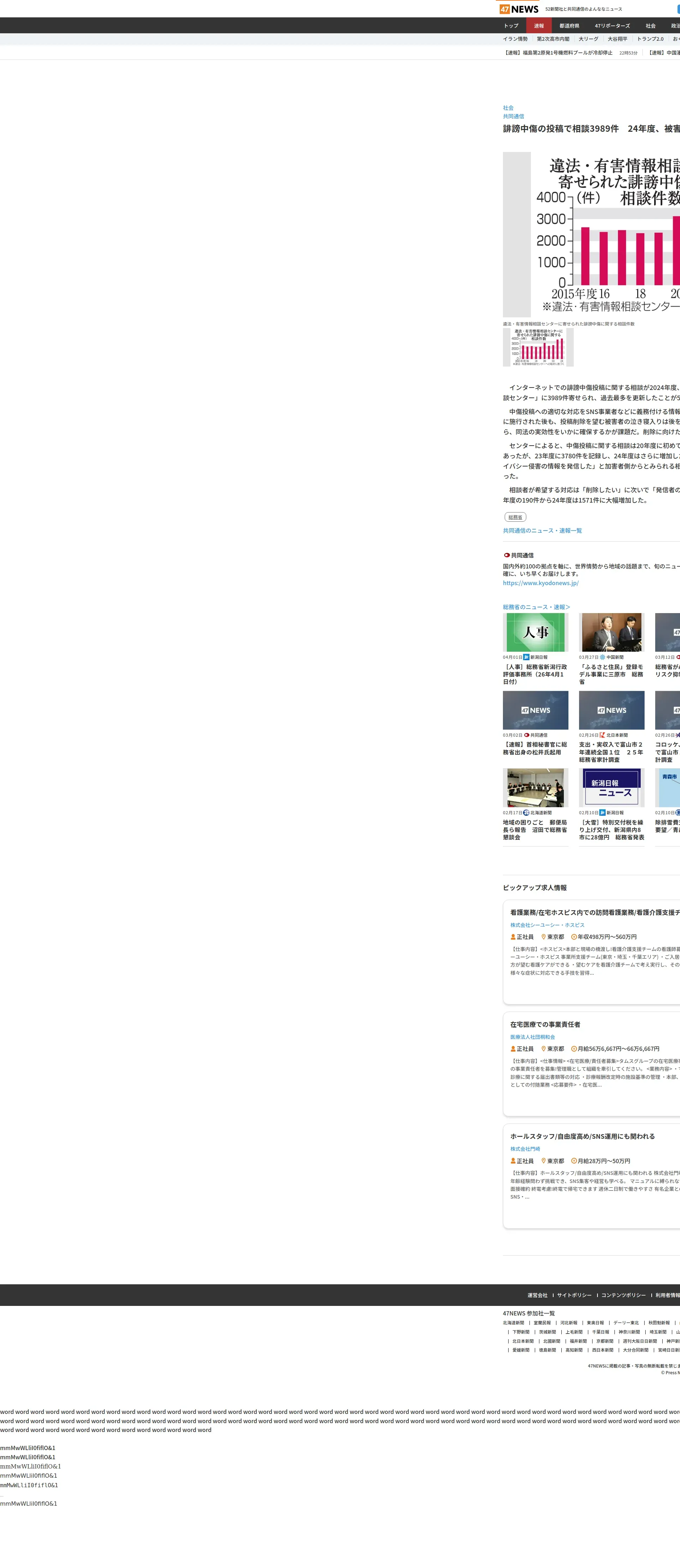Open the 福島第2原発 breaking news headline

point(558,53)
